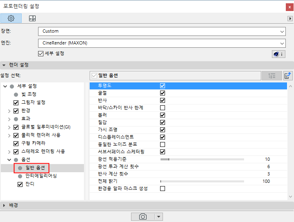Click the 반사 계산 횟수 value 3
Image resolution: width=294 pixels, height=222 pixels.
coord(269,174)
